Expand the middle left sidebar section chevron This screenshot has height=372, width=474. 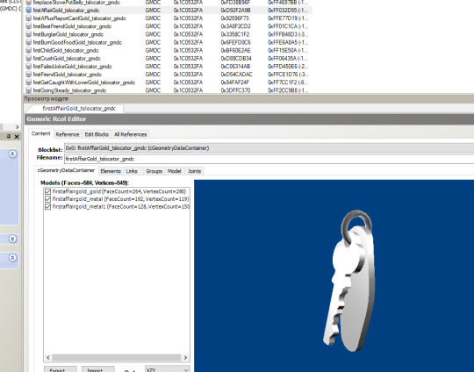pos(12,239)
